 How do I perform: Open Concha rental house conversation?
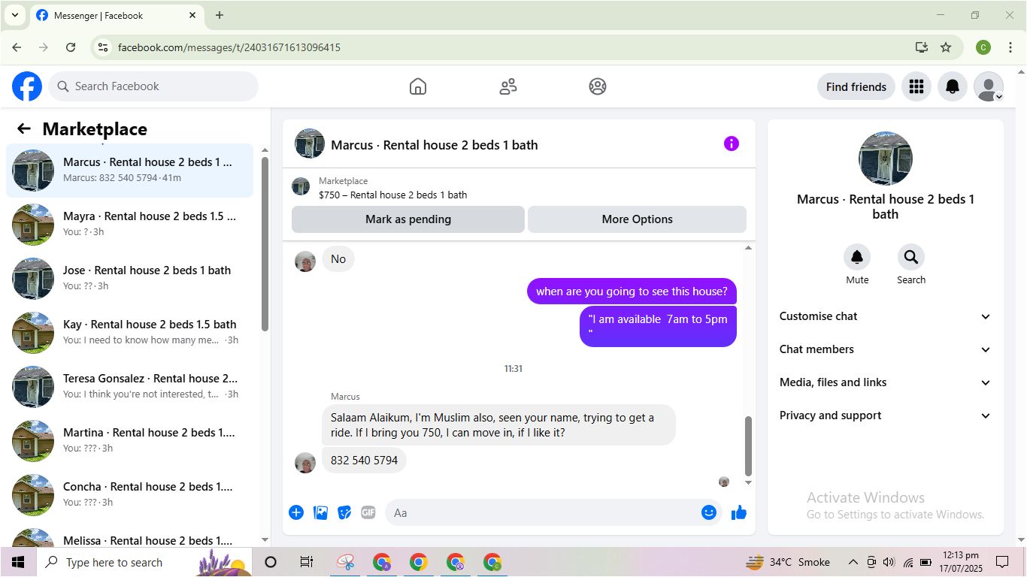(x=130, y=495)
